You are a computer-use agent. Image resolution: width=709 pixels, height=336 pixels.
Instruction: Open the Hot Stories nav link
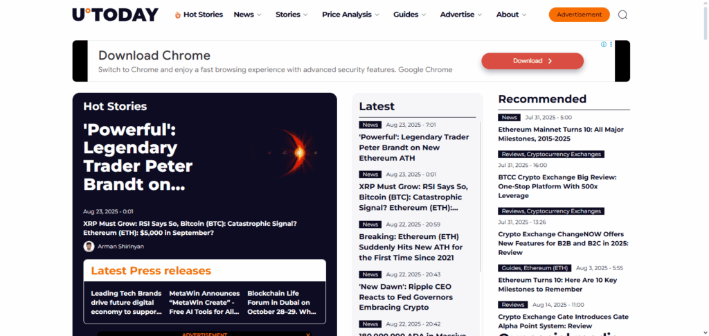203,15
